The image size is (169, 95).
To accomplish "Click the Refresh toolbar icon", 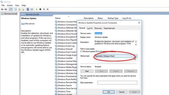I will (19, 9).
